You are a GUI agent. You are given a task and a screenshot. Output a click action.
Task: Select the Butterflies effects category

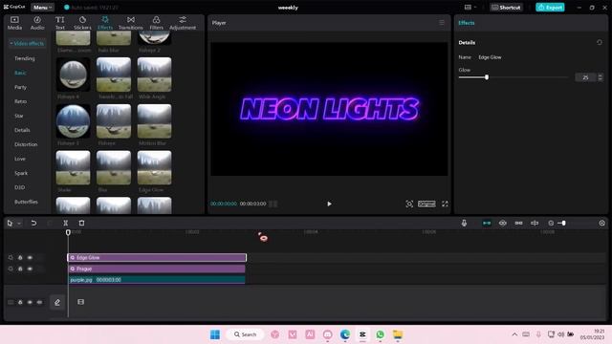(26, 202)
